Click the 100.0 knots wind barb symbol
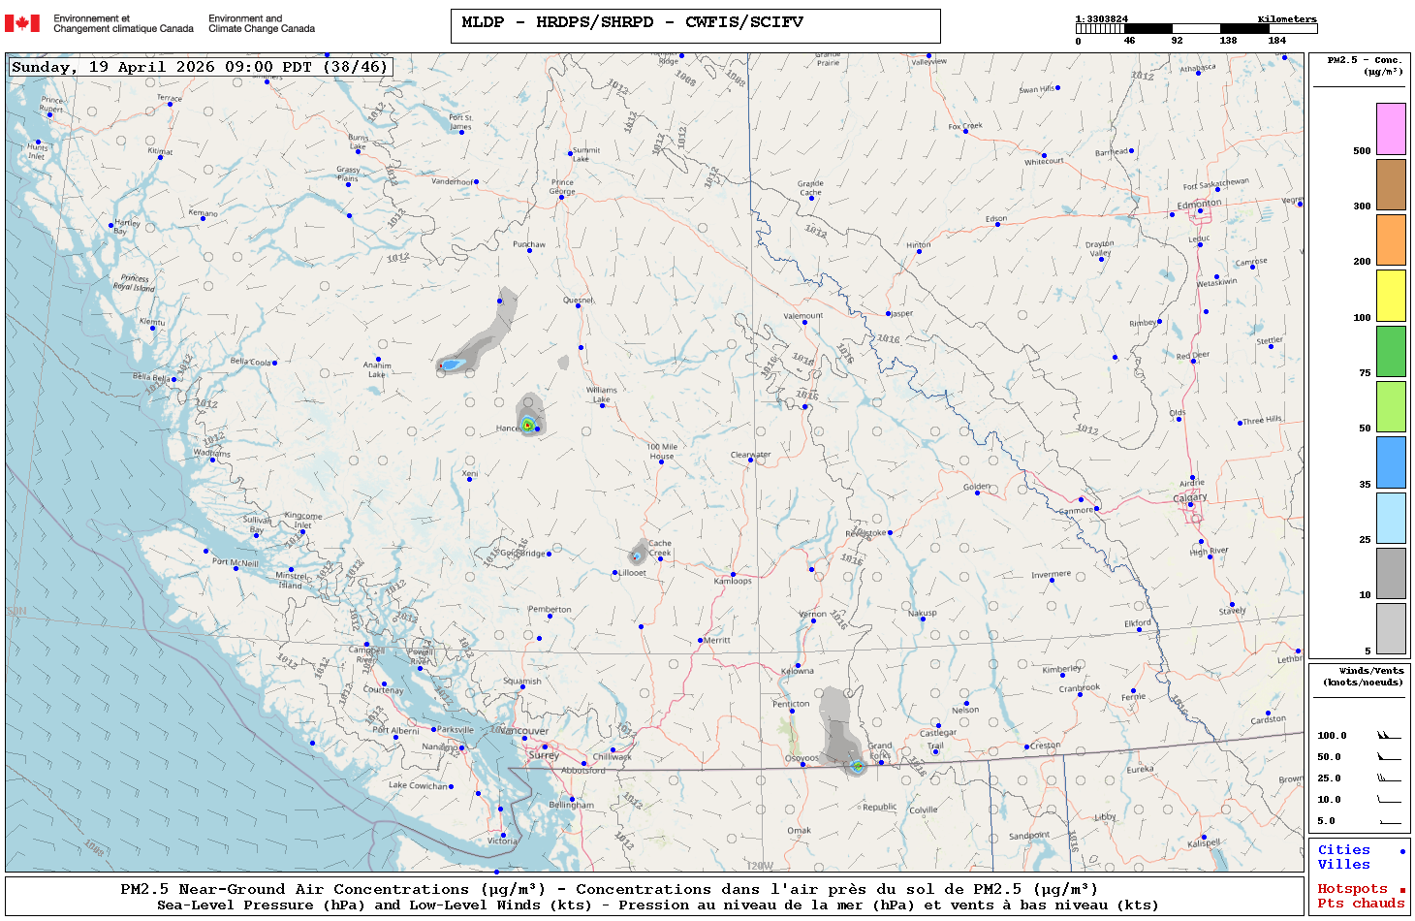 click(1389, 736)
